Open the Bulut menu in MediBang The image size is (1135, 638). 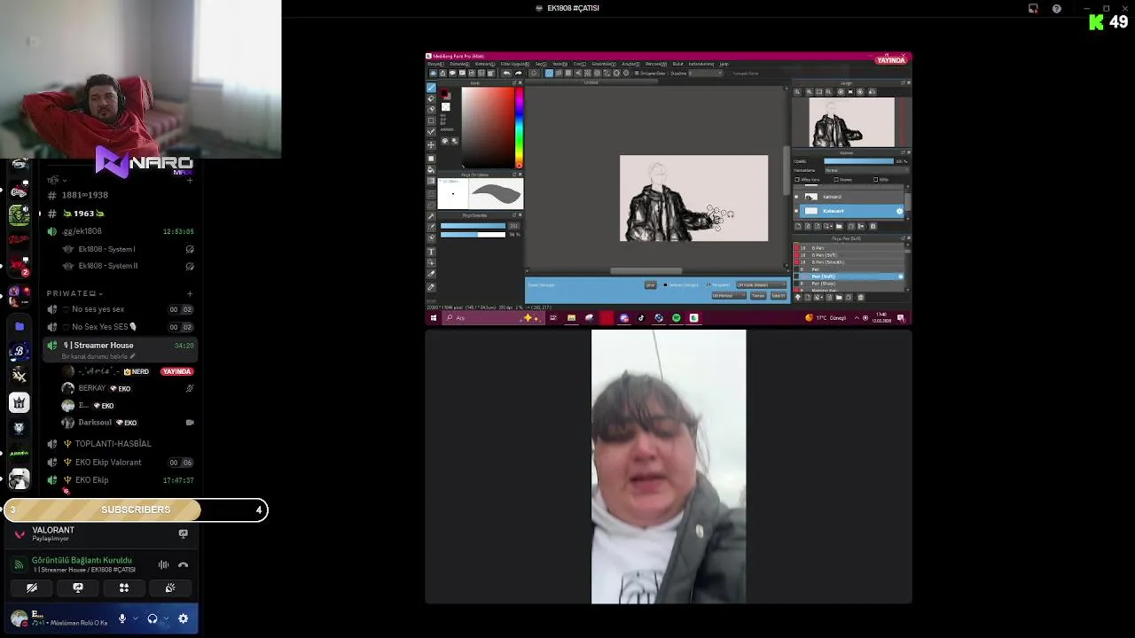click(677, 64)
